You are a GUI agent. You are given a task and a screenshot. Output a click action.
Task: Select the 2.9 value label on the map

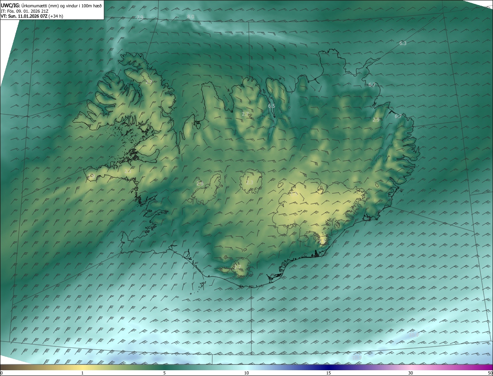pos(376,120)
